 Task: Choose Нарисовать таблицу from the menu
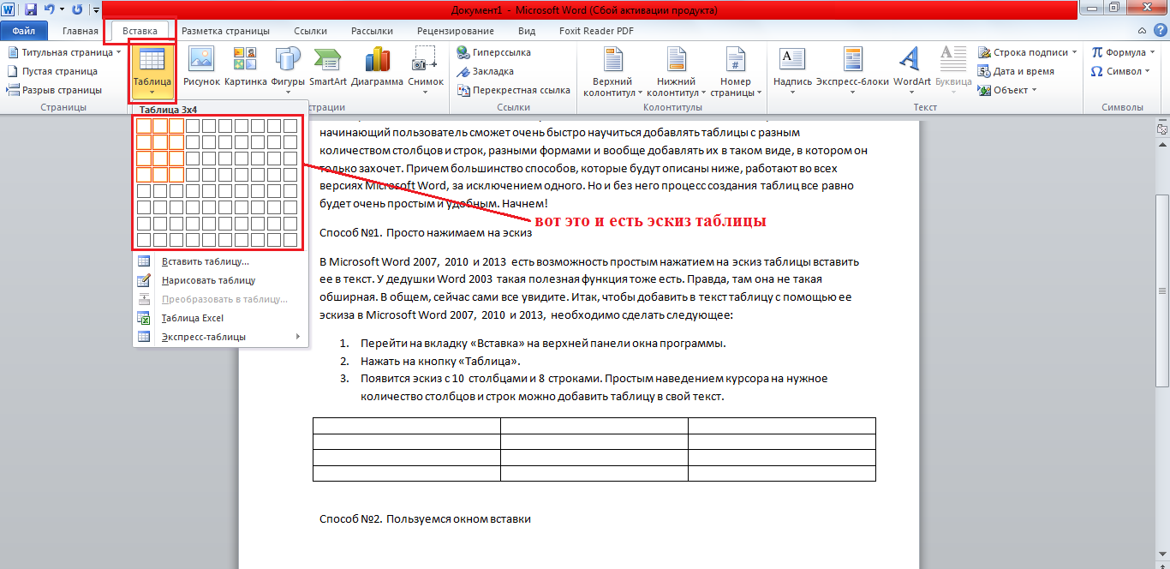219,280
